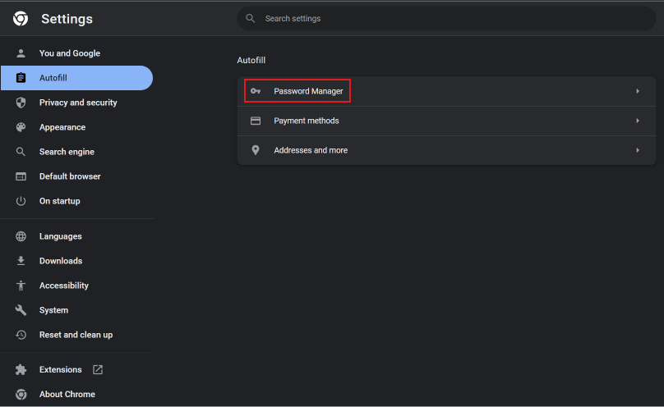Click the Settings page title
Viewport: 664px width, 407px height.
(67, 19)
